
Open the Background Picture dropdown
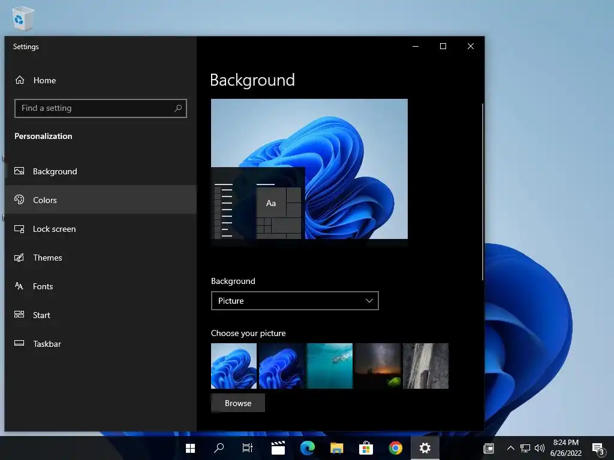tap(295, 301)
